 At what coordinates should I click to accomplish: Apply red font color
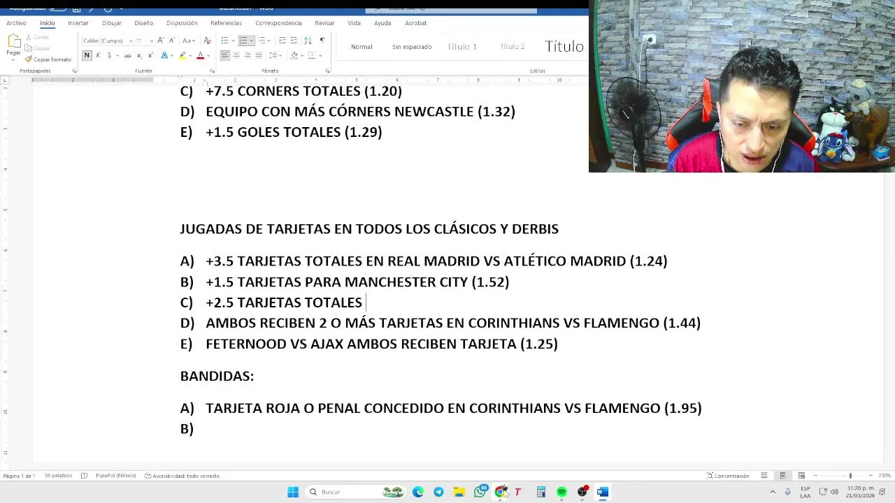coord(200,55)
